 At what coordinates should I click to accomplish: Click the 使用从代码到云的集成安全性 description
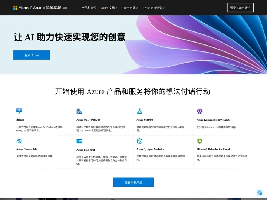(222, 158)
